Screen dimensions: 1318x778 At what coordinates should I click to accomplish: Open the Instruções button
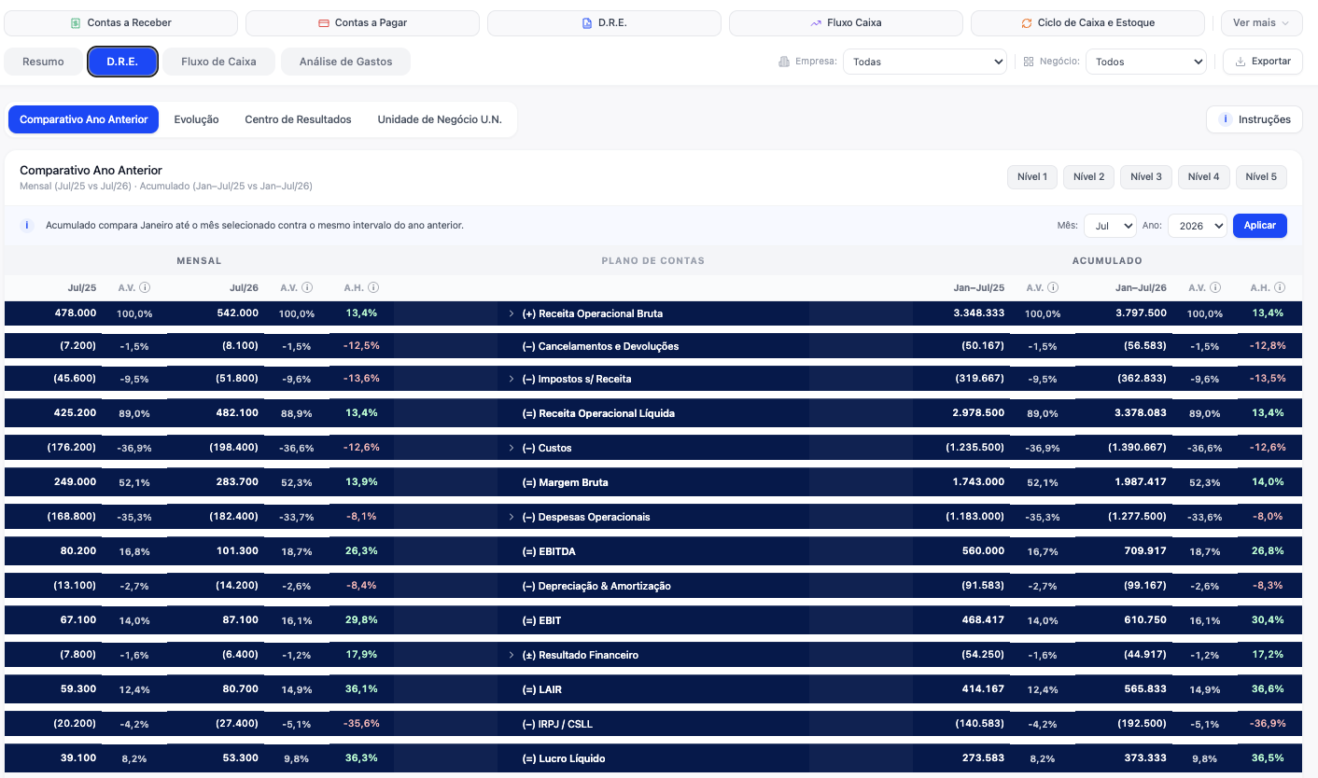pyautogui.click(x=1254, y=119)
